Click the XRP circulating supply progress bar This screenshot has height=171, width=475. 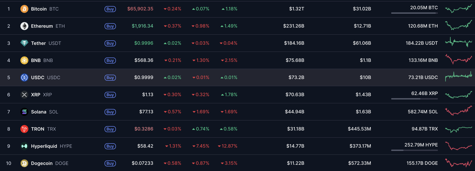(414, 99)
